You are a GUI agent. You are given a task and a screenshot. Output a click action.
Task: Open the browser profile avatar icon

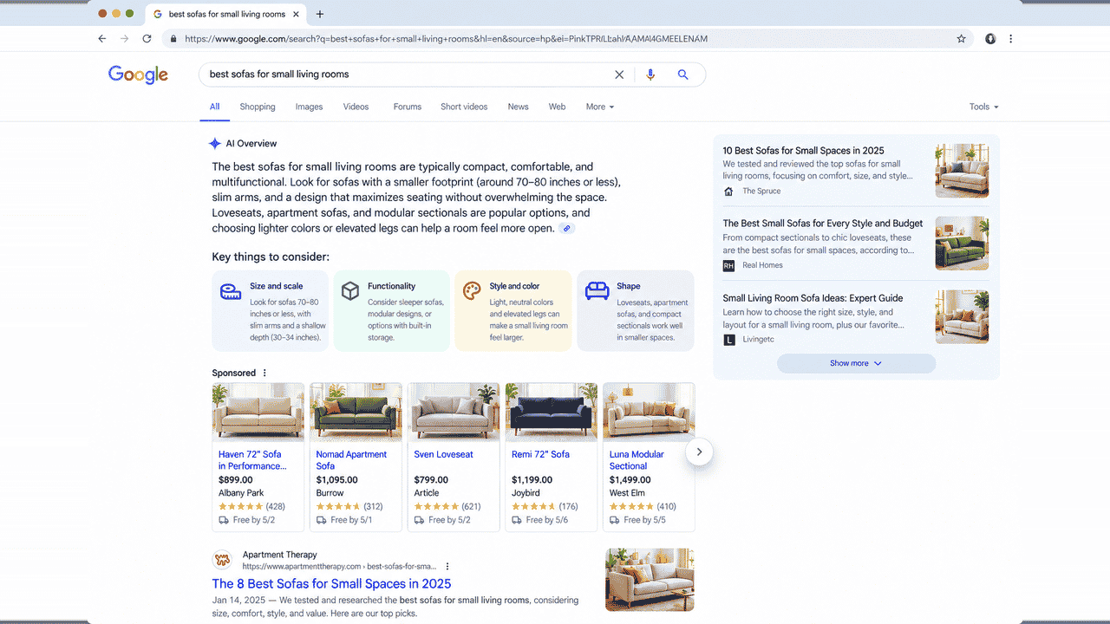tap(990, 39)
